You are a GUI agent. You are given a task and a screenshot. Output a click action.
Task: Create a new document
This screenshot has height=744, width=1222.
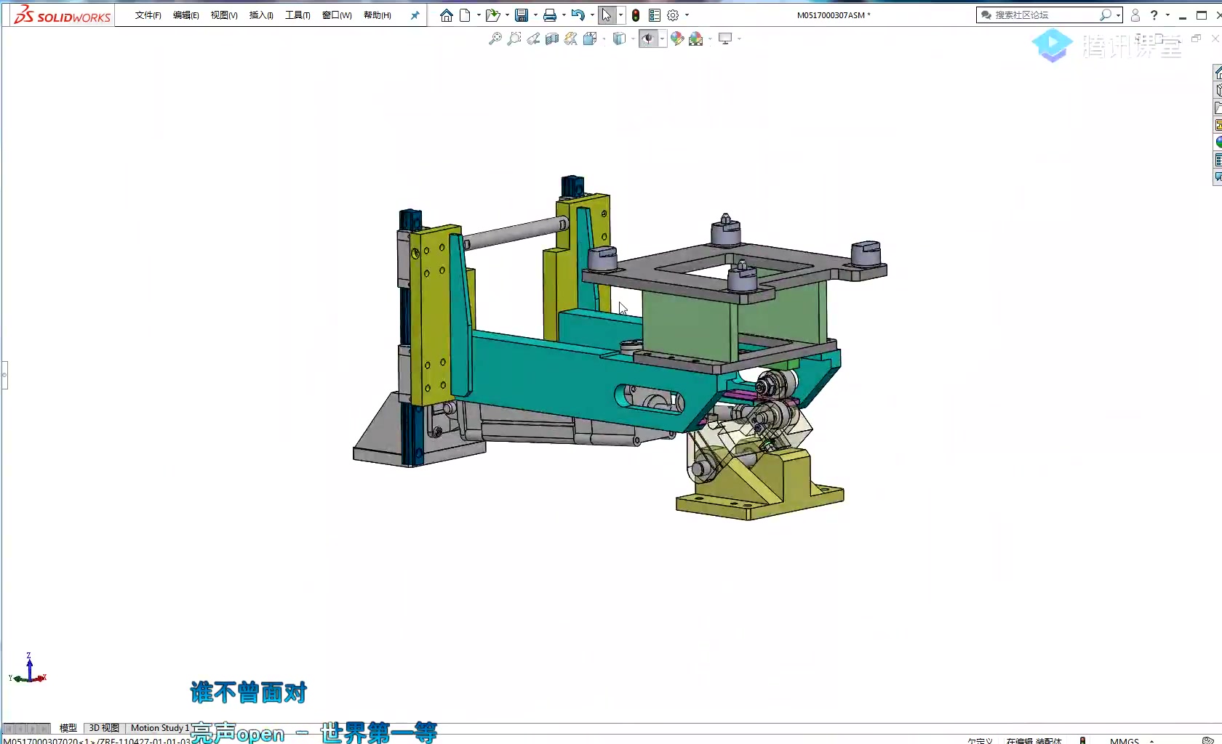466,15
